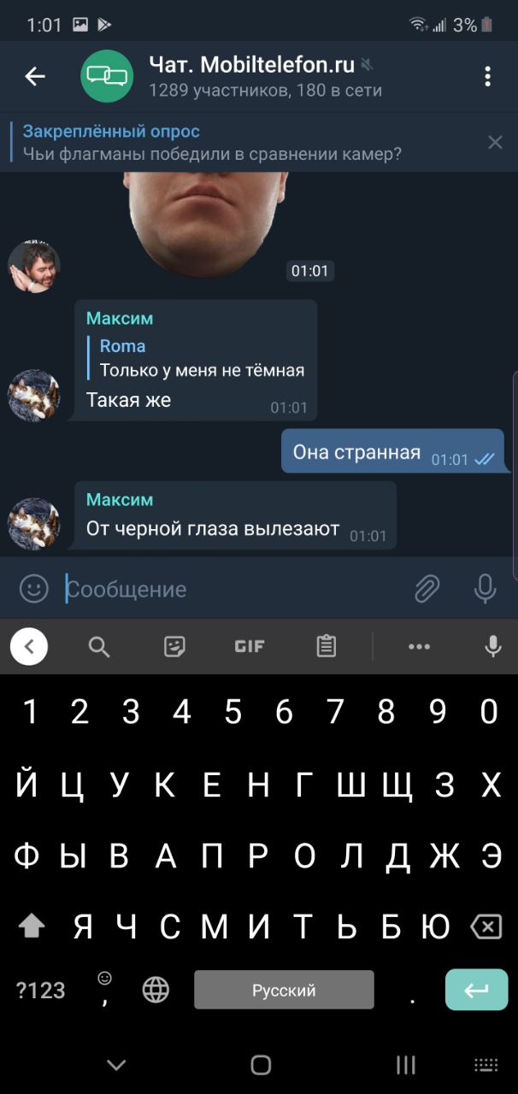
Task: Open GIF tab in keyboard toolbar
Action: pos(250,647)
